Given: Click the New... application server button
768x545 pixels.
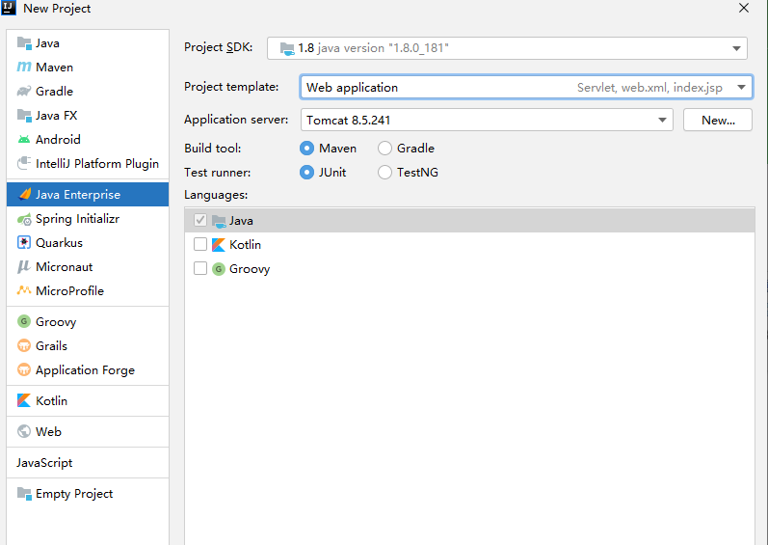Looking at the screenshot, I should [x=718, y=120].
